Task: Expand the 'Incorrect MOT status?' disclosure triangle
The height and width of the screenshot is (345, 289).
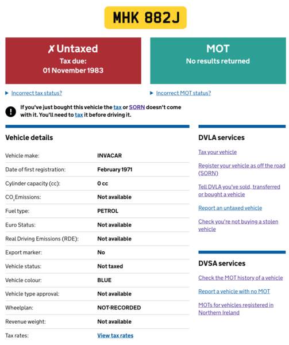Action: click(x=152, y=93)
